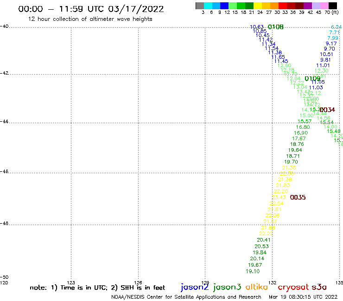Click the yellow value '22.20'
The width and height of the screenshot is (343, 301).
point(281,191)
